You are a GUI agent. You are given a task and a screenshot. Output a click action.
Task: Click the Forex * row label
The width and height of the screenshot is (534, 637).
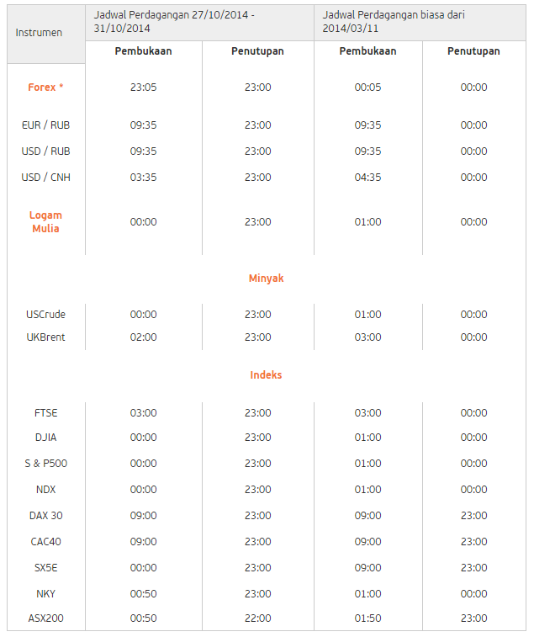(x=45, y=88)
